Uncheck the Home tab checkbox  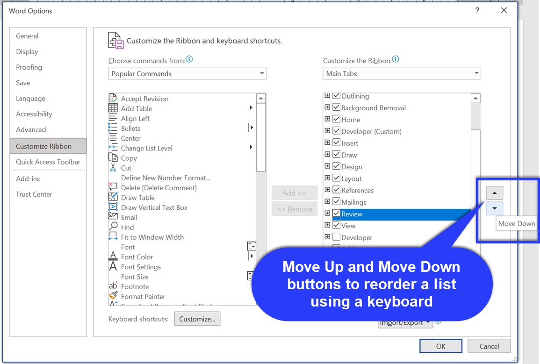pos(337,119)
